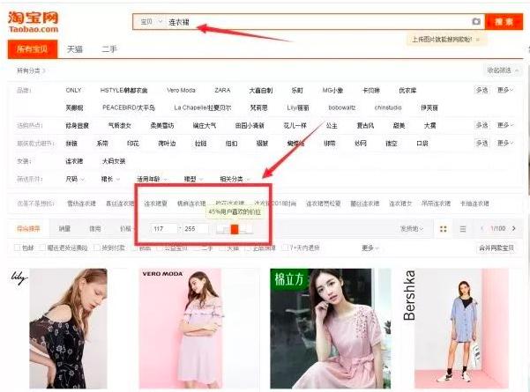Viewport: 530px width, 392px height.
Task: Go to previous results page arrow
Action: pyautogui.click(x=482, y=228)
